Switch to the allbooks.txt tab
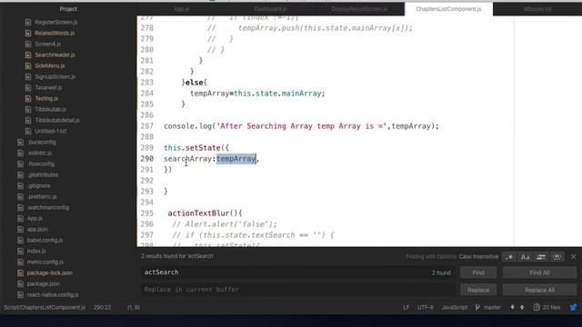 coord(537,9)
